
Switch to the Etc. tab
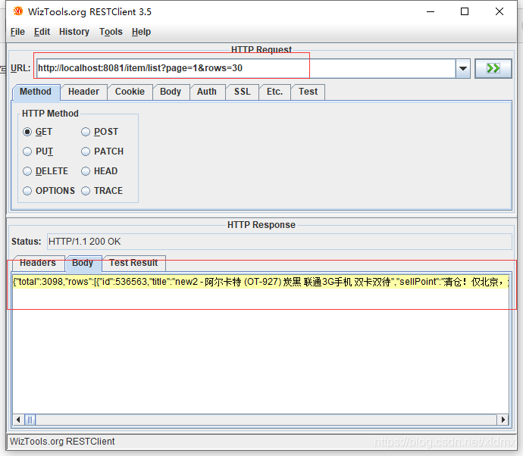point(274,92)
